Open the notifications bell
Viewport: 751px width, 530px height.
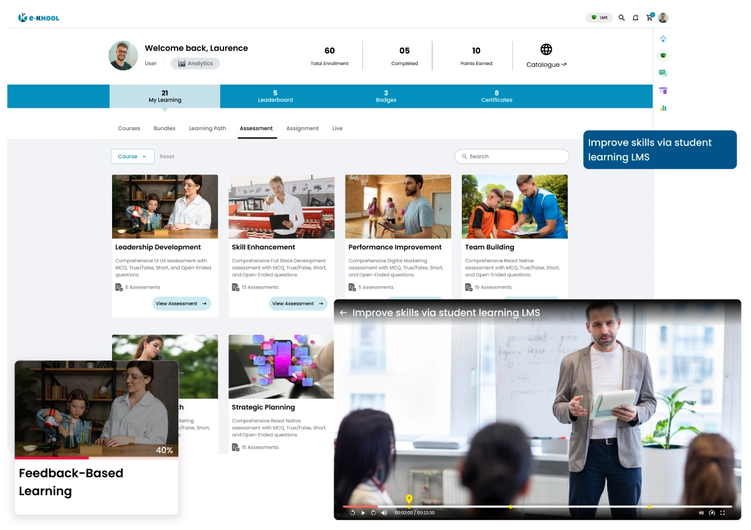pos(635,18)
